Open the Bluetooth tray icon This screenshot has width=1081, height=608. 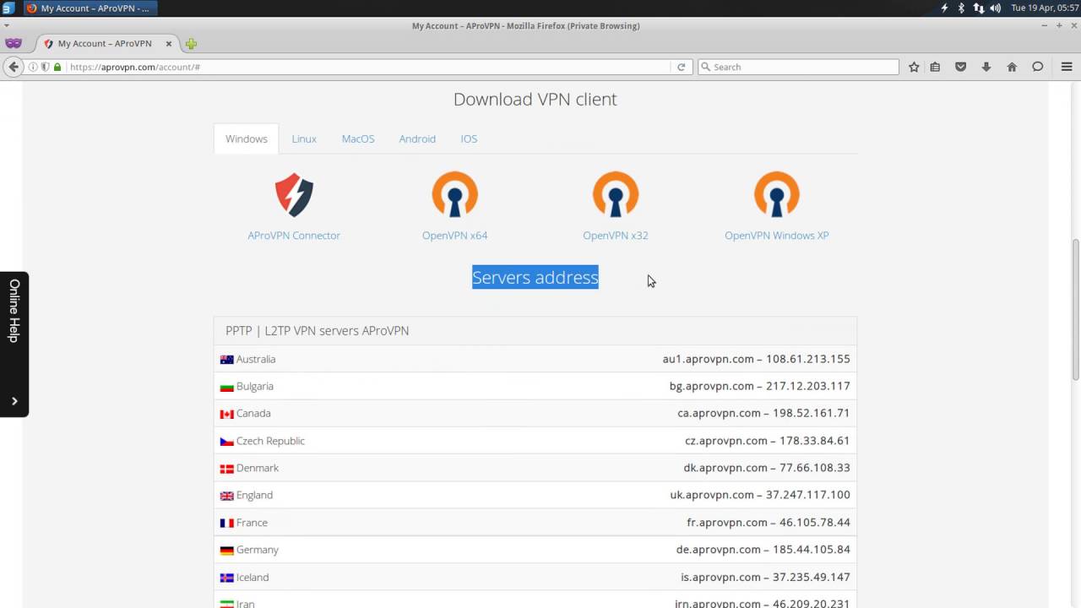click(x=961, y=8)
